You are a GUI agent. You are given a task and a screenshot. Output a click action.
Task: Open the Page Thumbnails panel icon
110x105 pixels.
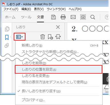coord(7,29)
